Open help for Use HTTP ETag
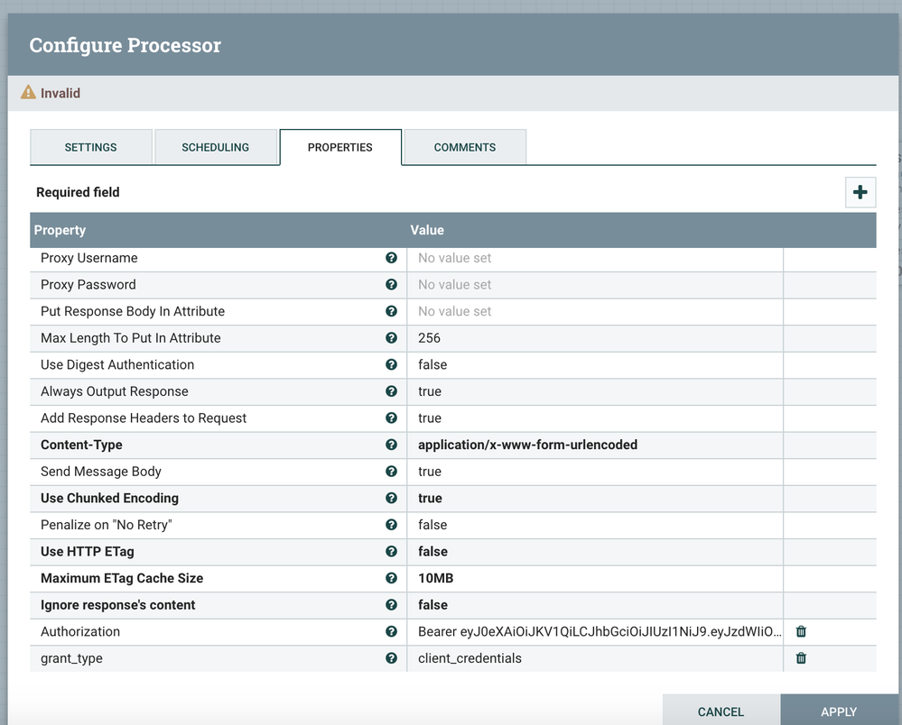 [391, 552]
